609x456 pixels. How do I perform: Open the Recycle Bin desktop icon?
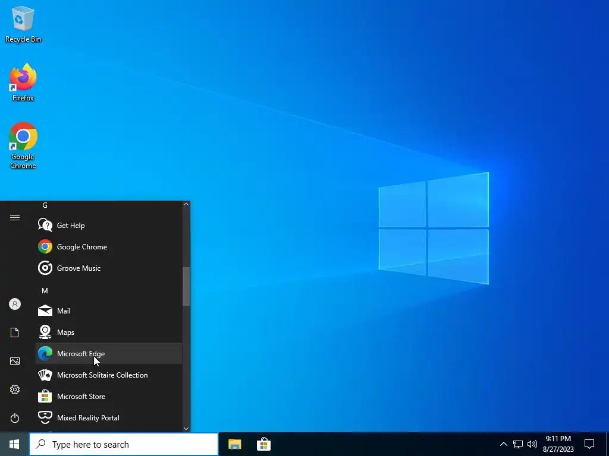(x=23, y=24)
